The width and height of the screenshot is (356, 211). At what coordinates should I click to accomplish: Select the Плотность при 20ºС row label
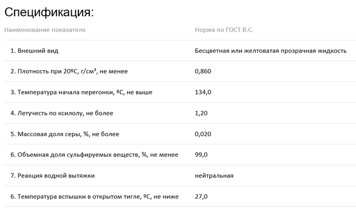coord(69,71)
